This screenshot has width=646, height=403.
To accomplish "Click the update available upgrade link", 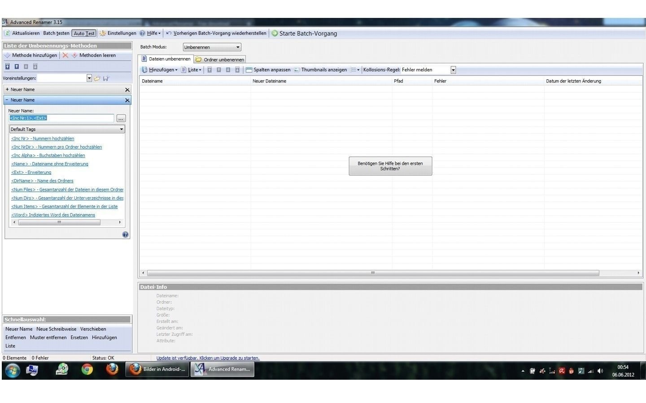I will (208, 358).
